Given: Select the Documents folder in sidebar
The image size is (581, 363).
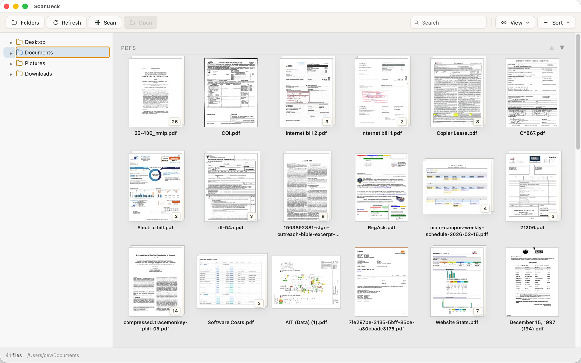Looking at the screenshot, I should tap(63, 52).
